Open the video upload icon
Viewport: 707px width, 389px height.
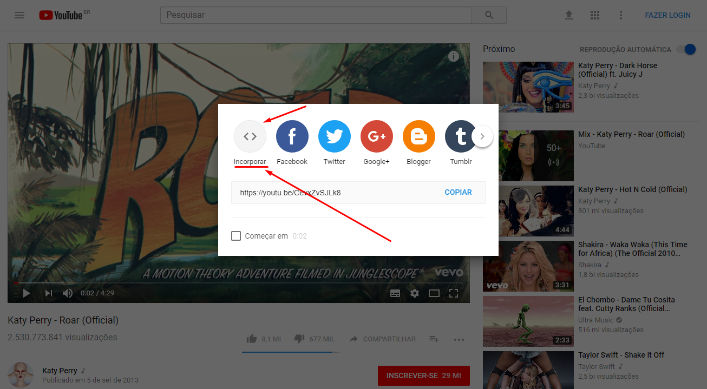[568, 15]
